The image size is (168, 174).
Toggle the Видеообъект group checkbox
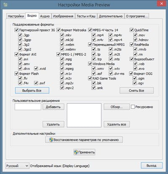tap(131, 59)
